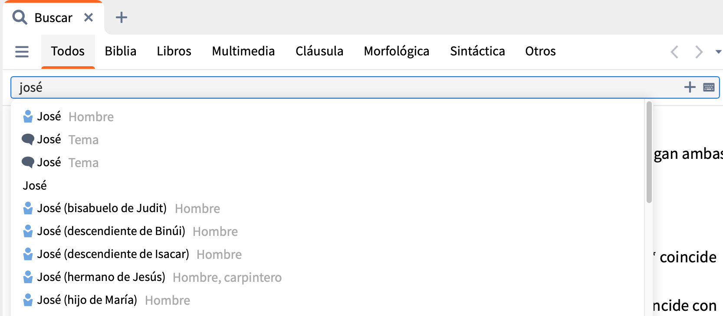Select the Sintáctica tab
Viewport: 723px width, 316px height.
(x=477, y=51)
